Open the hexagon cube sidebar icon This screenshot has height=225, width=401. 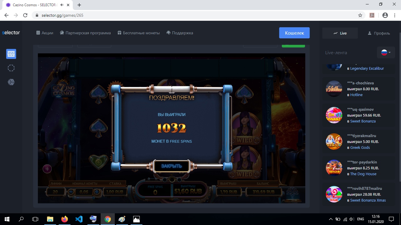tap(11, 82)
